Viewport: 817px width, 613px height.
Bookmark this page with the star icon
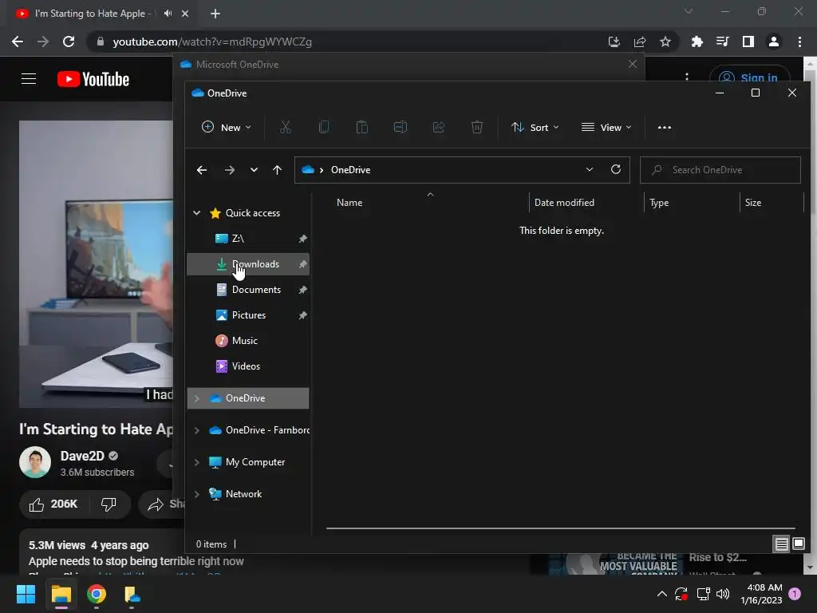click(x=665, y=42)
